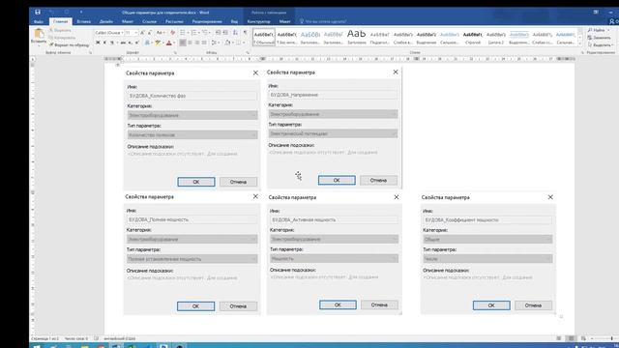
Task: Increase paragraph indent
Action: (x=225, y=33)
